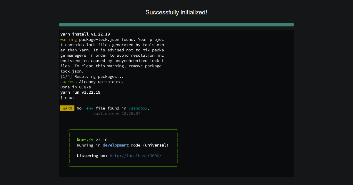The image size is (353, 185).
Task: Click the blue /sandbox path text
Action: pos(138,108)
